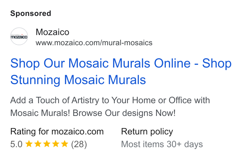Click Most items 30+ days text

[x=162, y=144]
